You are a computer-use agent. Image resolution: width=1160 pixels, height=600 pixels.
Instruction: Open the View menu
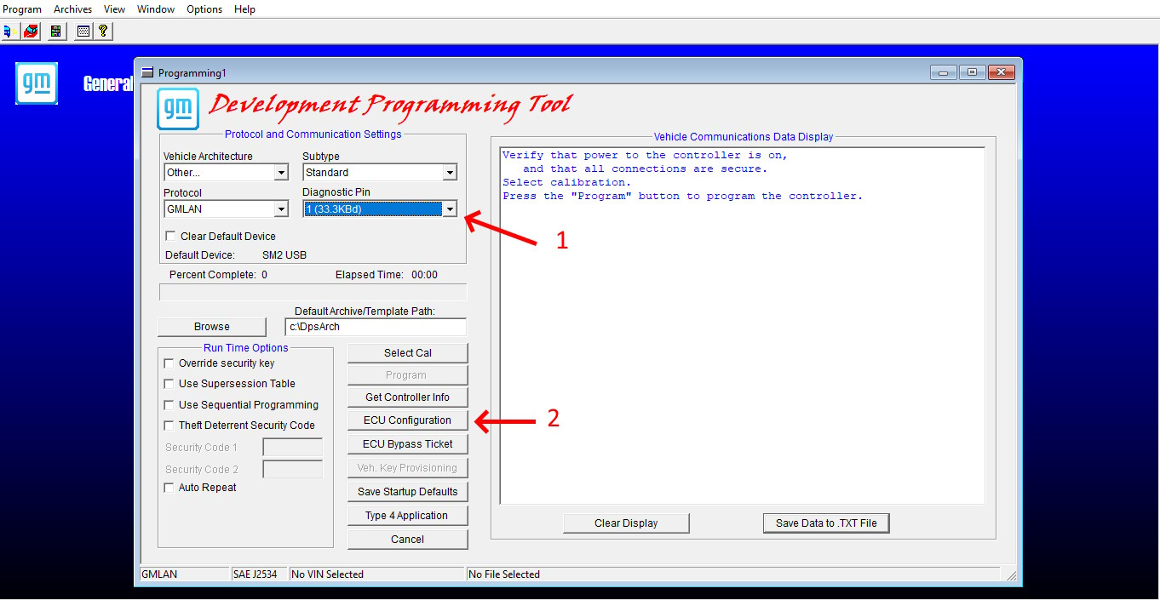[114, 9]
